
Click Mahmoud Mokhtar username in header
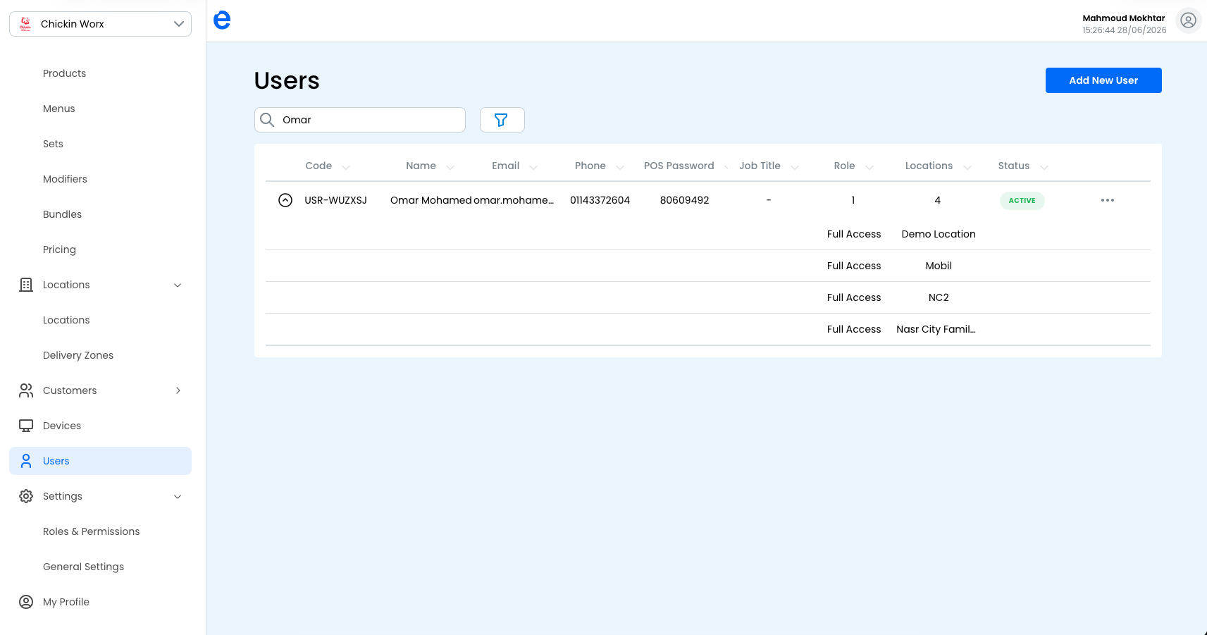click(x=1124, y=18)
